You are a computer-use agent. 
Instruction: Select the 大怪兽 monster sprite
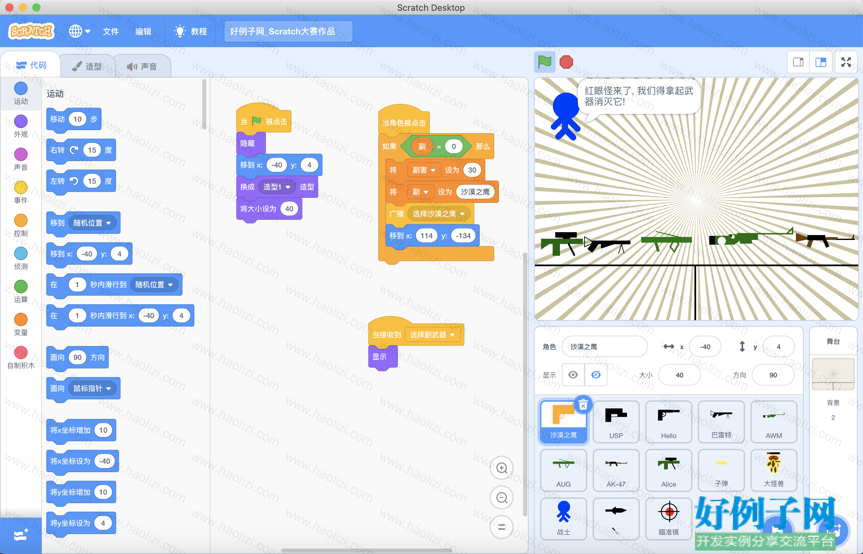[773, 470]
